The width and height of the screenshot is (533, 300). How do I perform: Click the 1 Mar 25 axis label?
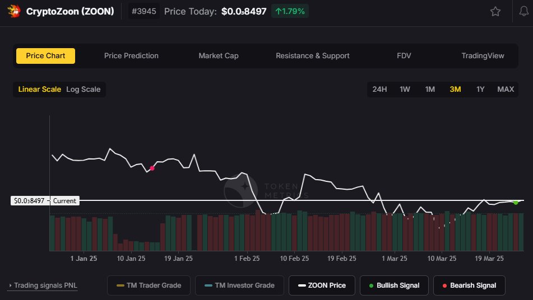click(x=395, y=259)
